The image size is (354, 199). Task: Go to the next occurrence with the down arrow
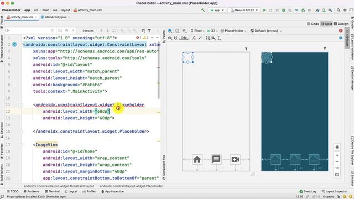tap(107, 30)
